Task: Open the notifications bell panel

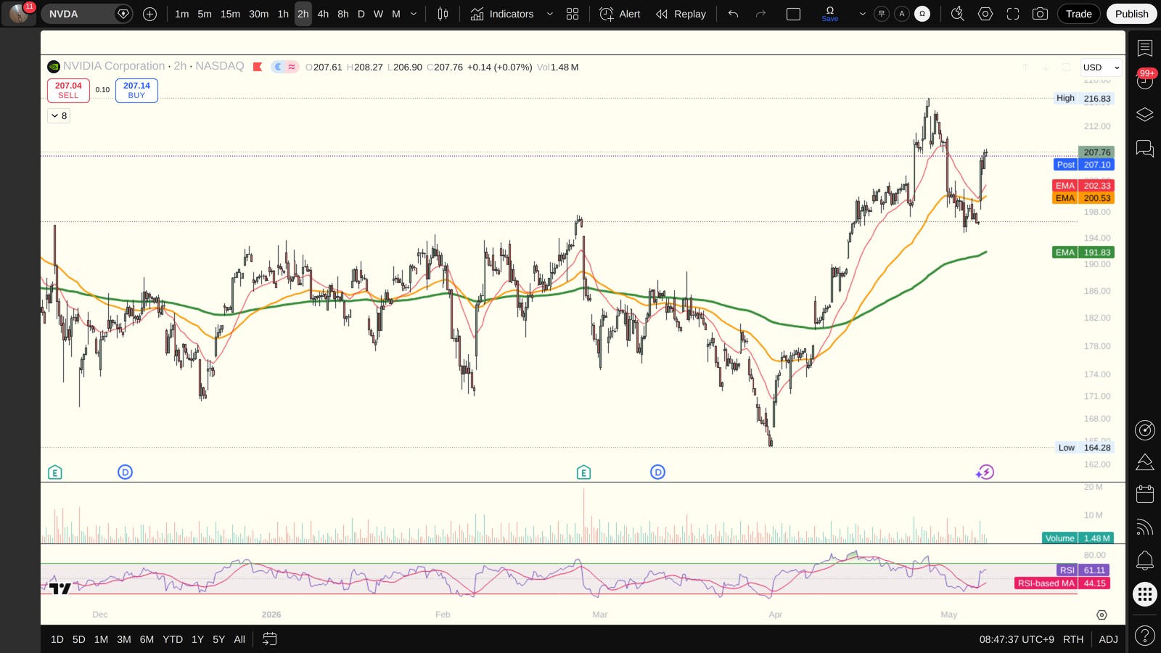Action: click(x=1145, y=560)
